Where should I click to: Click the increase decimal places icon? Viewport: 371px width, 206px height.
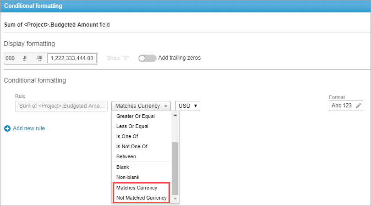[39, 58]
